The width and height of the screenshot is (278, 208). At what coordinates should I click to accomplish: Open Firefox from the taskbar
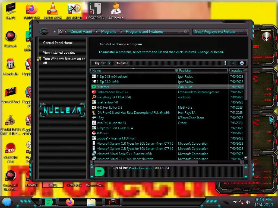tap(70, 202)
